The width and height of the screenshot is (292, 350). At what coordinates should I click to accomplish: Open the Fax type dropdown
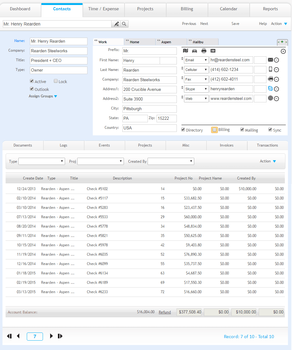tap(196, 79)
